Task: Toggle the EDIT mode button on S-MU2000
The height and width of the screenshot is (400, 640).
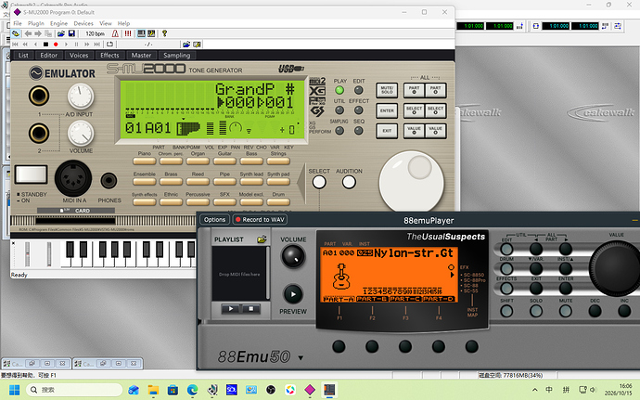Action: pyautogui.click(x=358, y=90)
